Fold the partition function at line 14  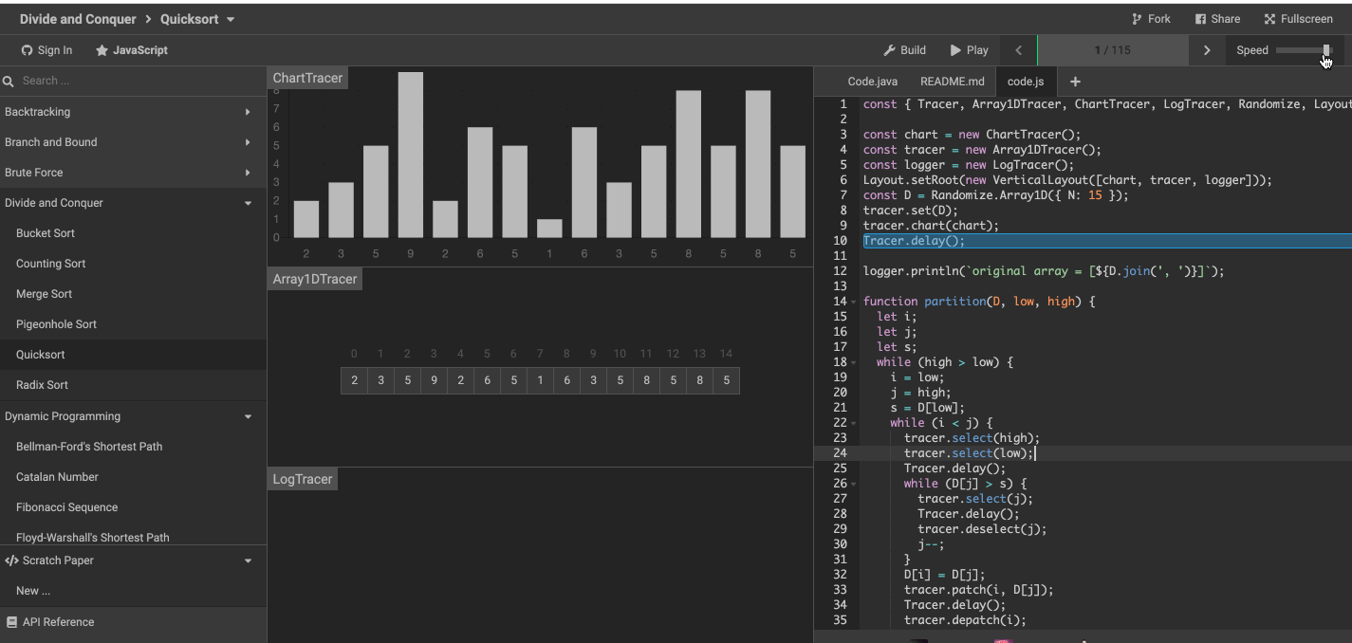pyautogui.click(x=854, y=302)
